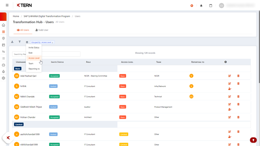The image size is (260, 146).
Task: Edit aashishchandak1999's user record
Action: tap(229, 132)
